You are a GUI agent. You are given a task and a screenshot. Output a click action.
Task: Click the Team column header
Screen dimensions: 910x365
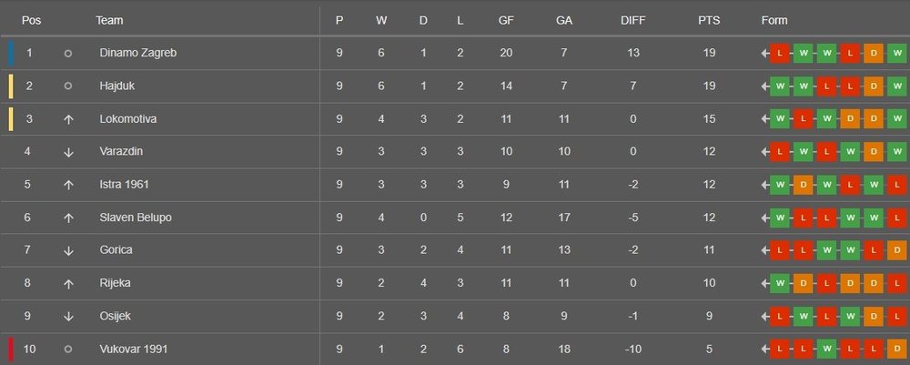[x=109, y=20]
